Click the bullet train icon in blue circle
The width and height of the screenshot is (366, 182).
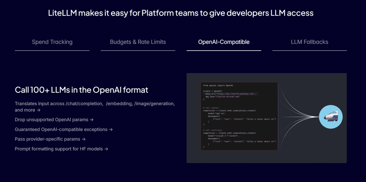pyautogui.click(x=331, y=117)
